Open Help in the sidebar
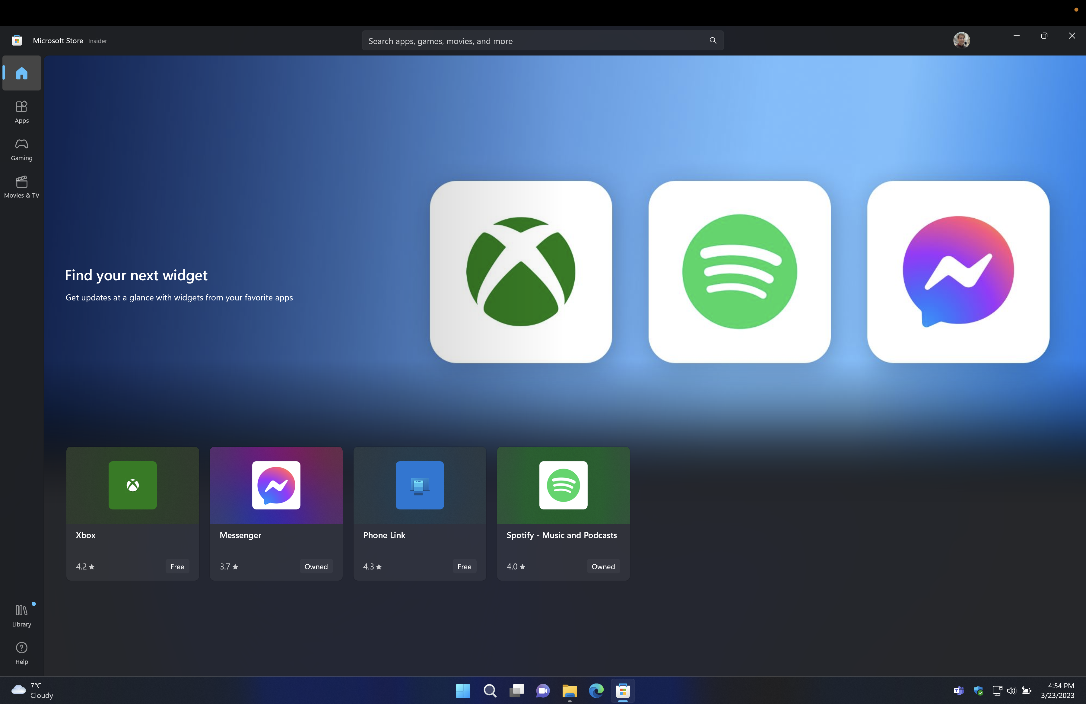Viewport: 1086px width, 704px height. click(x=21, y=653)
